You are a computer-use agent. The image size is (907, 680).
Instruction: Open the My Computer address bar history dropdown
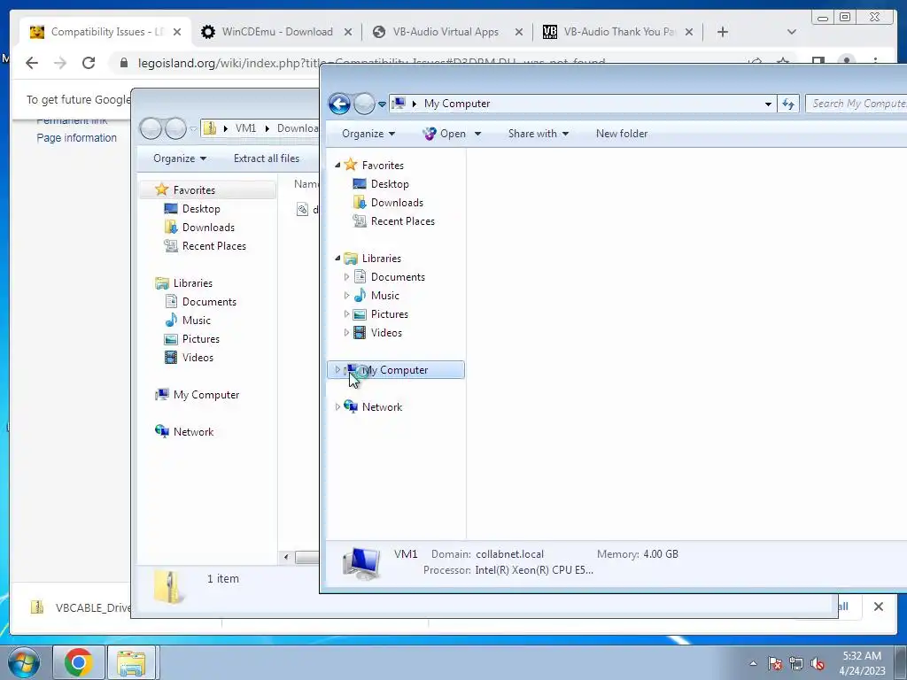(x=768, y=104)
